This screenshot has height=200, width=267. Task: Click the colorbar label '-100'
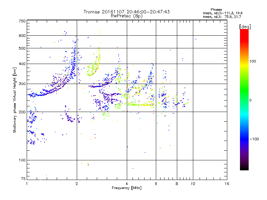254,139
